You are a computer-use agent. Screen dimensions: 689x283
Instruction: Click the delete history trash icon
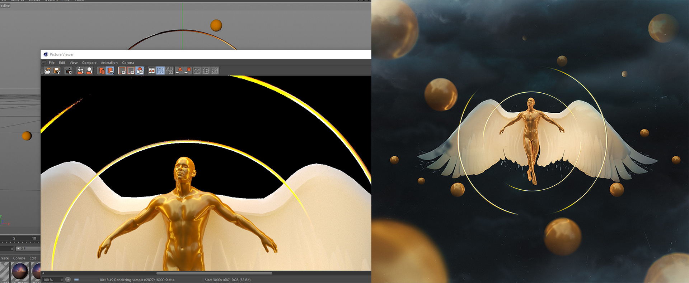[102, 71]
